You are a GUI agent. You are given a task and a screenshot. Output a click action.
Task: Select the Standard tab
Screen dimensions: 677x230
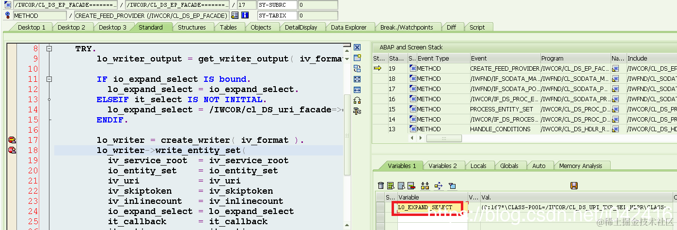click(x=151, y=28)
